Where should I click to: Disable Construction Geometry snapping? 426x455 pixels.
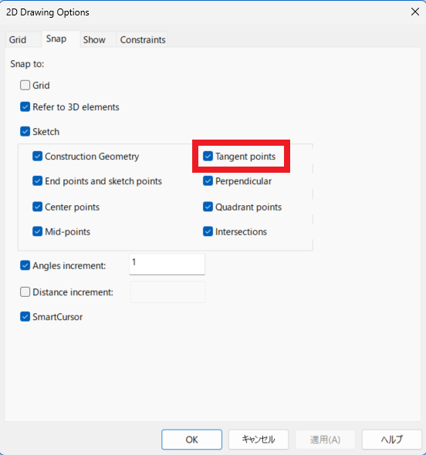[x=37, y=156]
